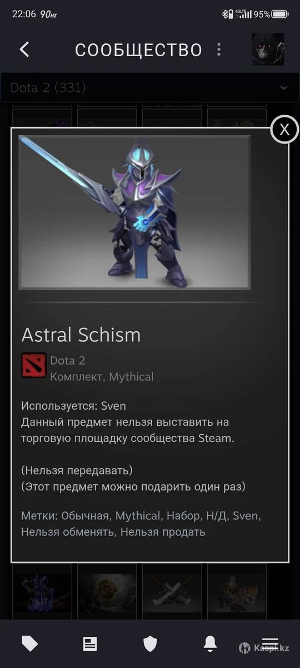
Task: Tap the back arrow in header
Action: pyautogui.click(x=24, y=49)
